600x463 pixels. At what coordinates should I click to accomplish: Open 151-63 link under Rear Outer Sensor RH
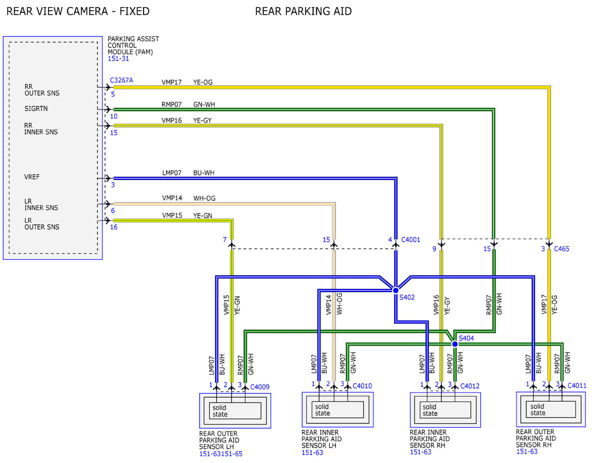[x=527, y=452]
